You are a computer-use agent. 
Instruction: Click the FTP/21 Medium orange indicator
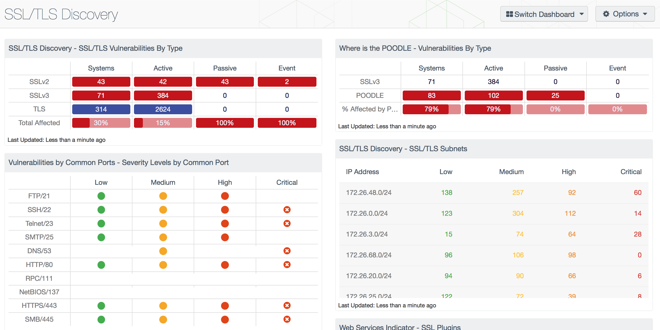[163, 196]
